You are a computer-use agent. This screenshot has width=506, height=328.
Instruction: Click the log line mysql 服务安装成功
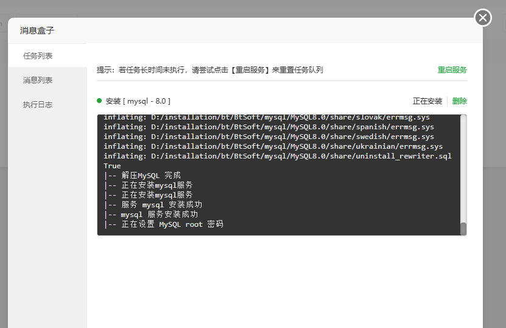(151, 215)
